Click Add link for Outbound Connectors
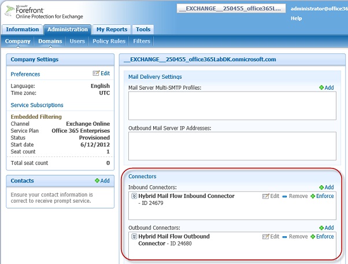This screenshot has width=348, height=264. coord(329,228)
